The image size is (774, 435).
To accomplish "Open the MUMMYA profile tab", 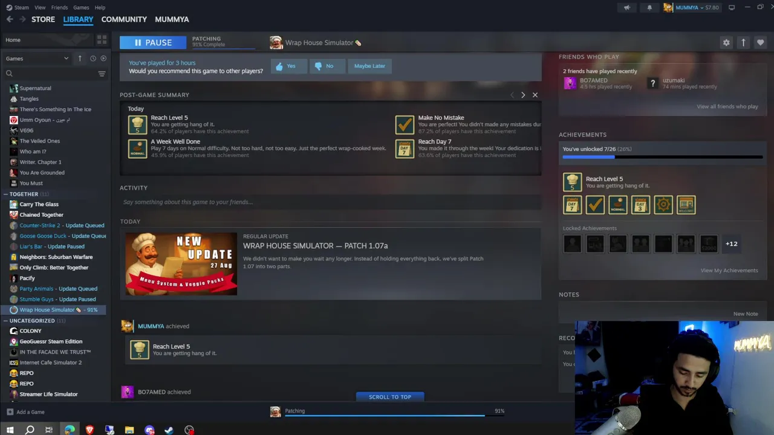I will (172, 19).
